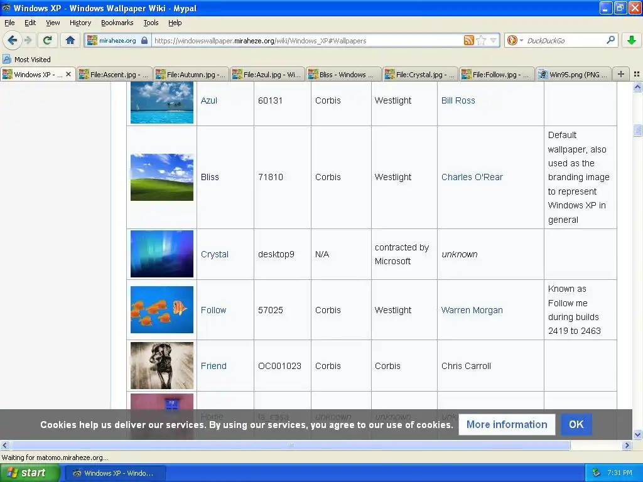643x482 pixels.
Task: Open the Tools menu
Action: pyautogui.click(x=151, y=23)
